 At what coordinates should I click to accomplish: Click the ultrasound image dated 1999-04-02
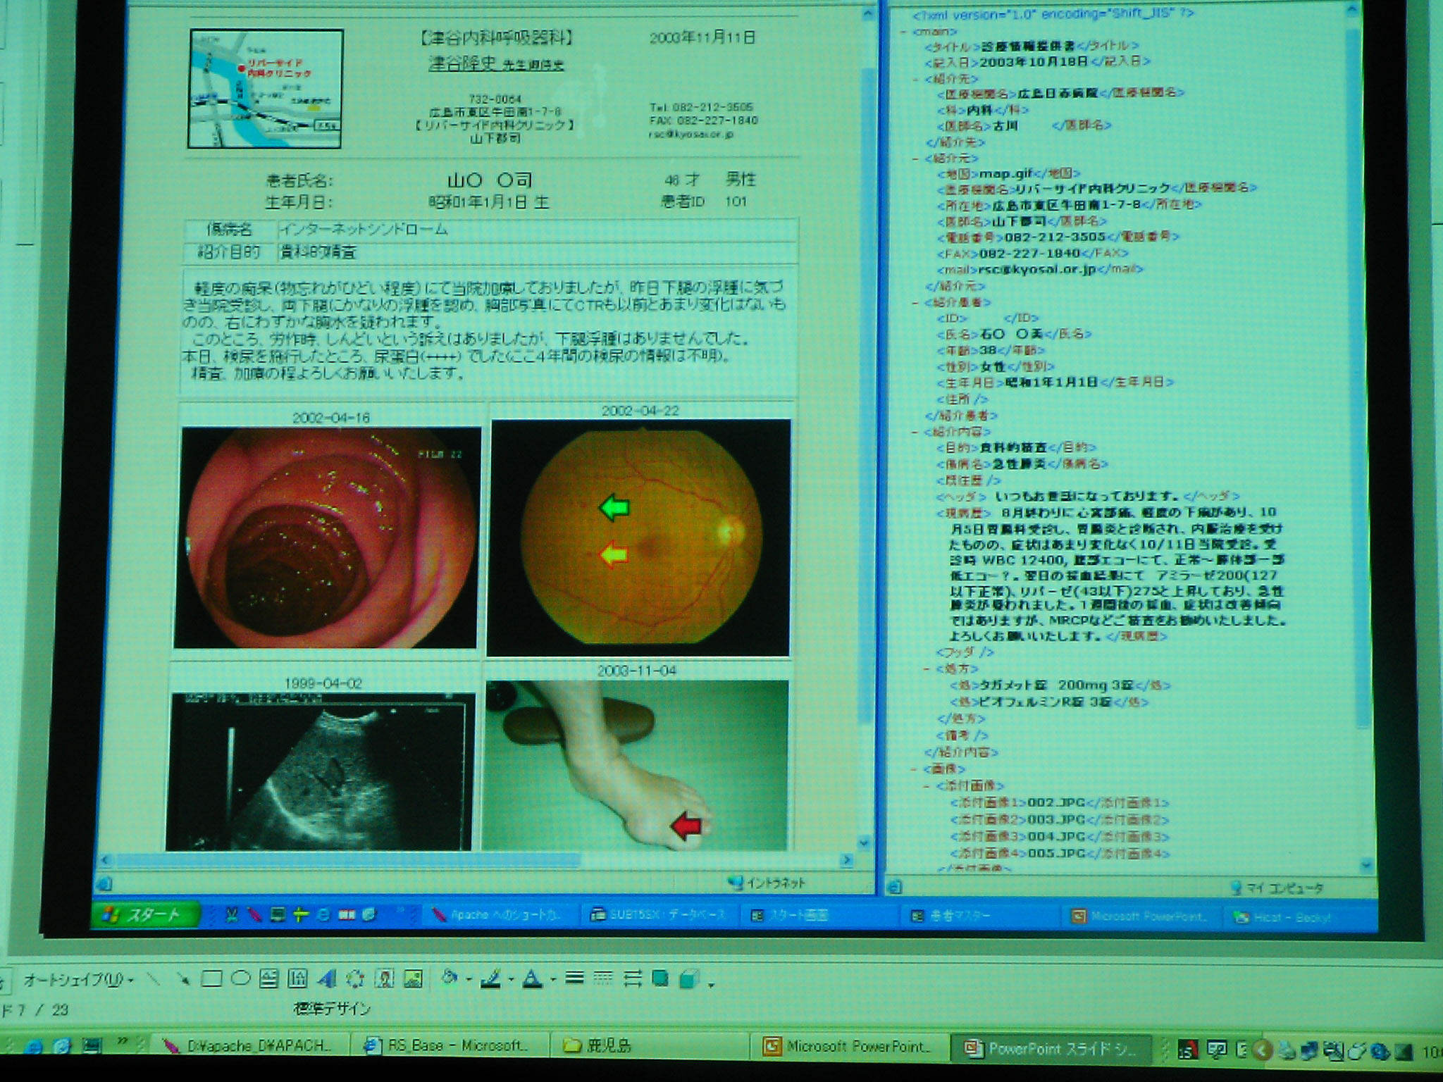pos(321,772)
